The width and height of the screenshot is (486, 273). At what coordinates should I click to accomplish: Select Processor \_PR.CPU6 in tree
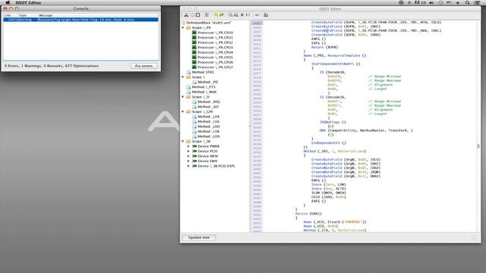pyautogui.click(x=215, y=62)
